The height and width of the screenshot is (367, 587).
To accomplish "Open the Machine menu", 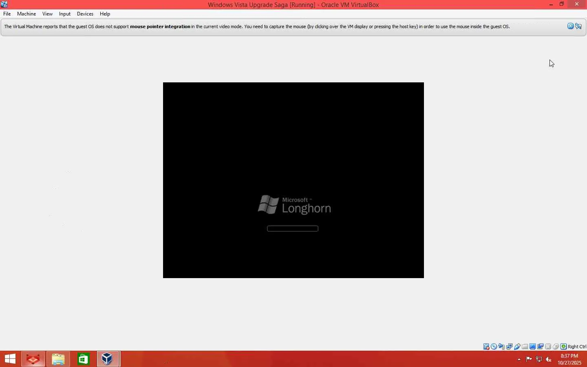I will pos(26,14).
